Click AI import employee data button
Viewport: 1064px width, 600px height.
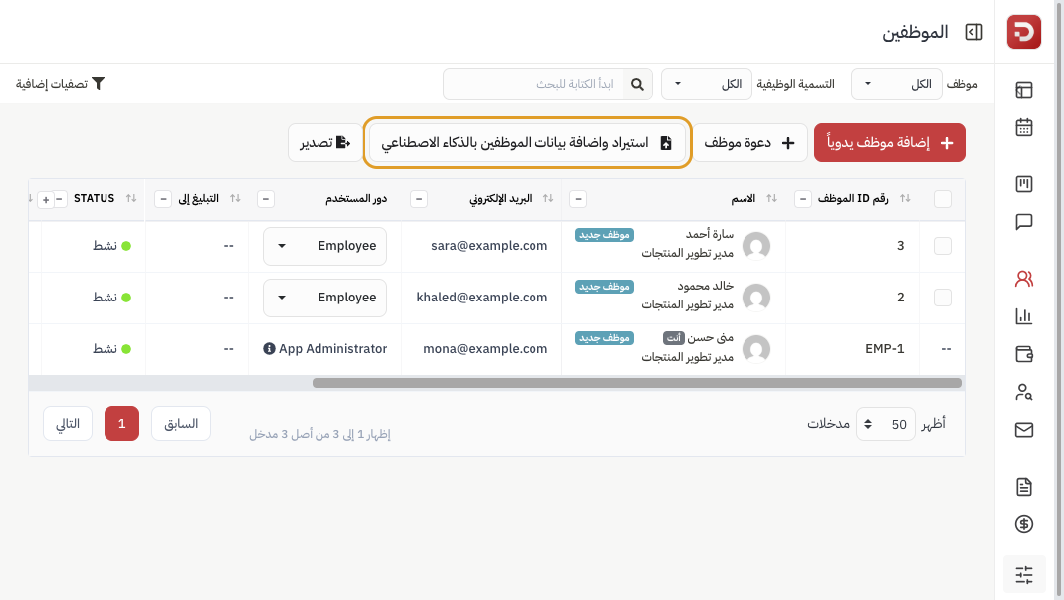coord(528,142)
